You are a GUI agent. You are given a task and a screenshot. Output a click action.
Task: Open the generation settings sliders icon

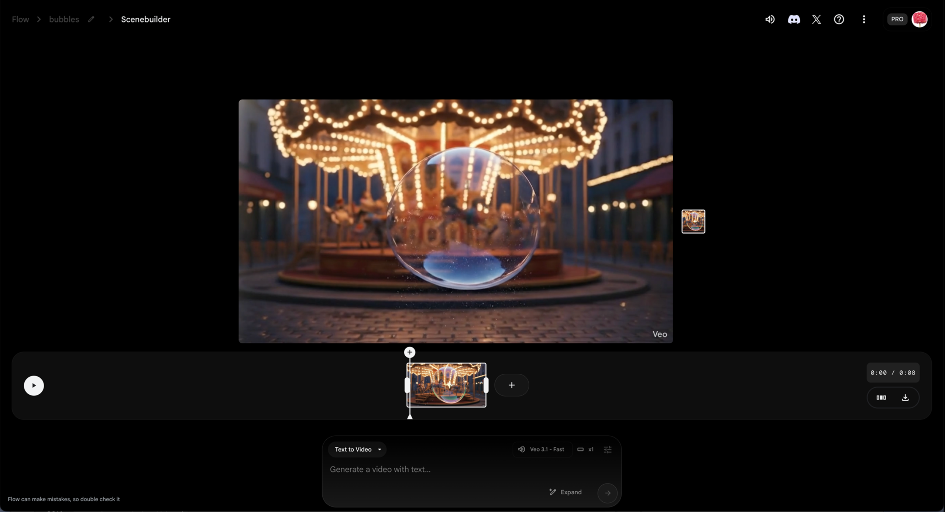point(607,449)
